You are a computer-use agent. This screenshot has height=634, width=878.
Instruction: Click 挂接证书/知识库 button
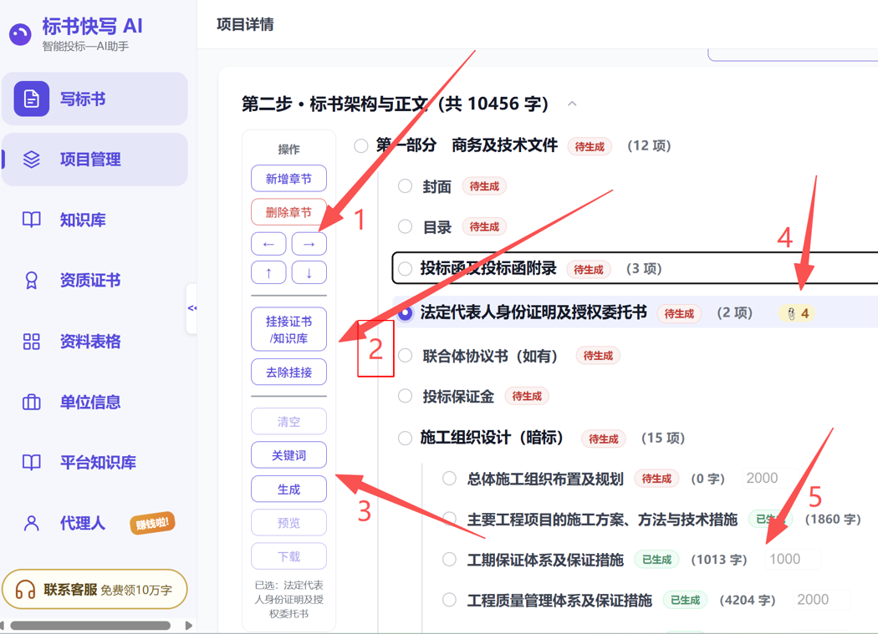(x=289, y=330)
